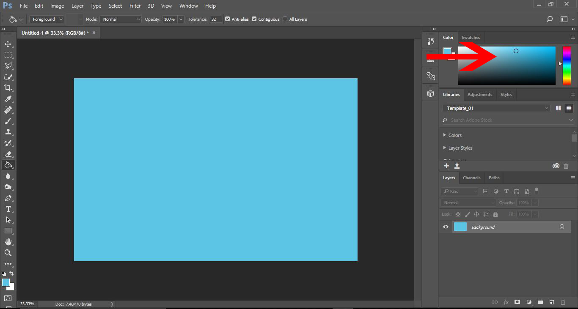Select the Eyedropper tool
This screenshot has height=309, width=578.
(8, 99)
